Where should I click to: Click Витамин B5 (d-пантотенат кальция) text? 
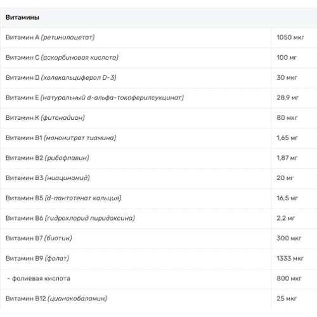63,198
